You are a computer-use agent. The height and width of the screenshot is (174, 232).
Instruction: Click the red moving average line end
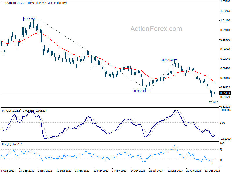[214, 82]
